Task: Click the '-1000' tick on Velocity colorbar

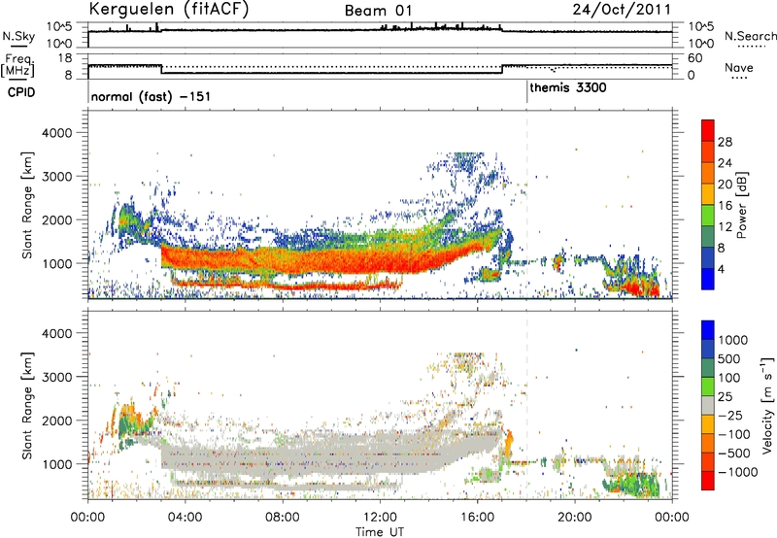Action: point(738,472)
